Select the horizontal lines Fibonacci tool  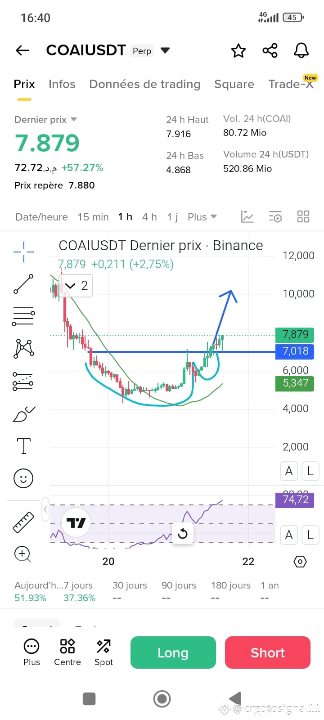[x=23, y=316]
